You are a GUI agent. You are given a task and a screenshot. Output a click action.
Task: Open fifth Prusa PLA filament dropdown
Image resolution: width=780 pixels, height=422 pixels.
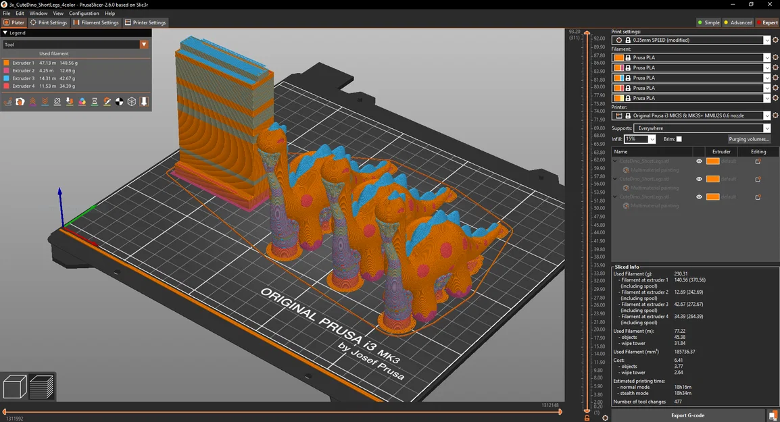tap(766, 99)
